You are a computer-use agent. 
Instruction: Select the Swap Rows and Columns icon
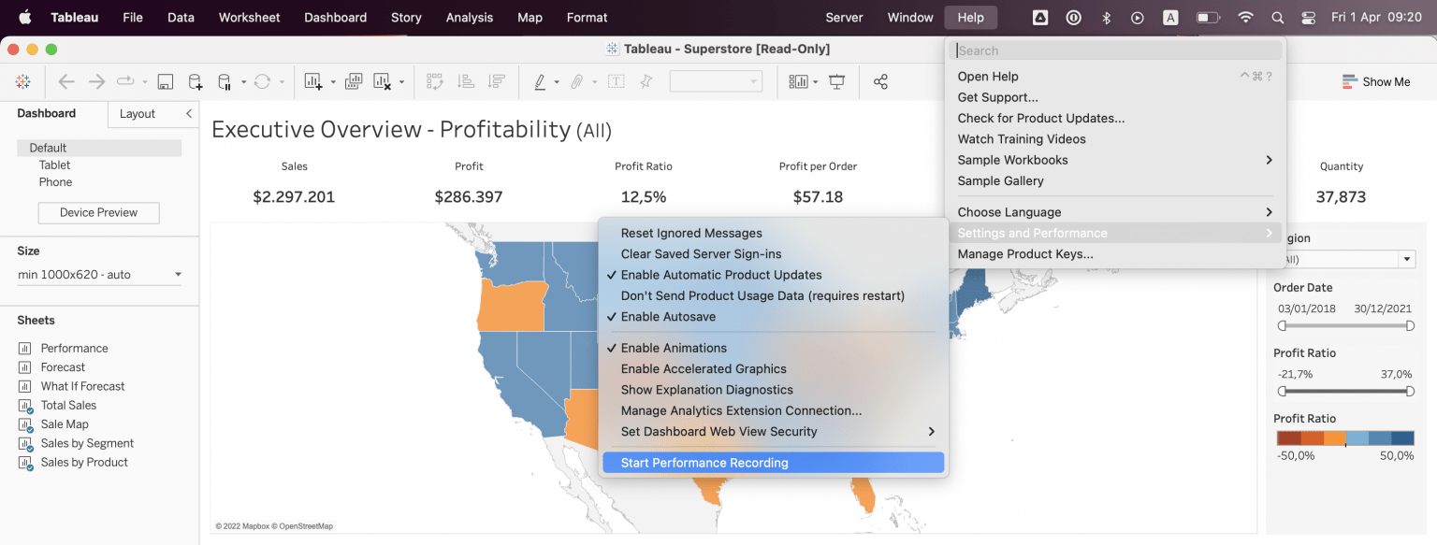pos(434,81)
